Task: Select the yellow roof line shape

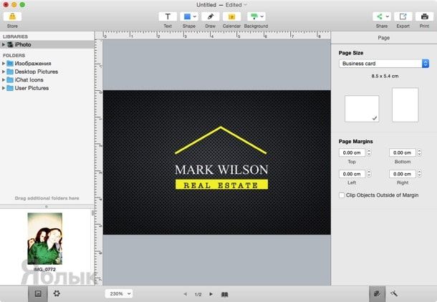Action: click(x=221, y=140)
